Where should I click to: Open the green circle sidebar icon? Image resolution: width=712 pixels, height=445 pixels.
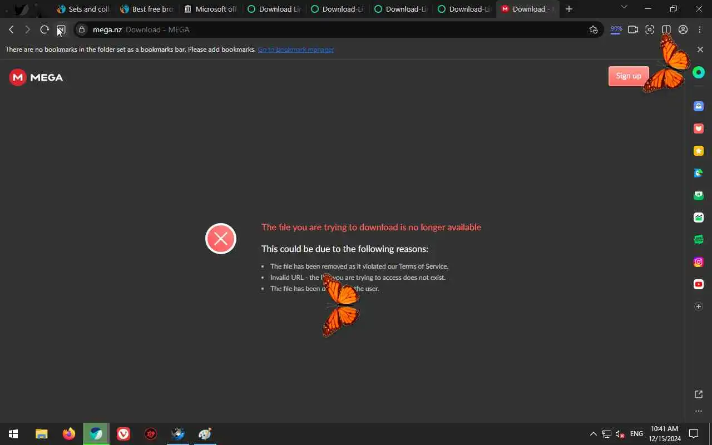699,72
